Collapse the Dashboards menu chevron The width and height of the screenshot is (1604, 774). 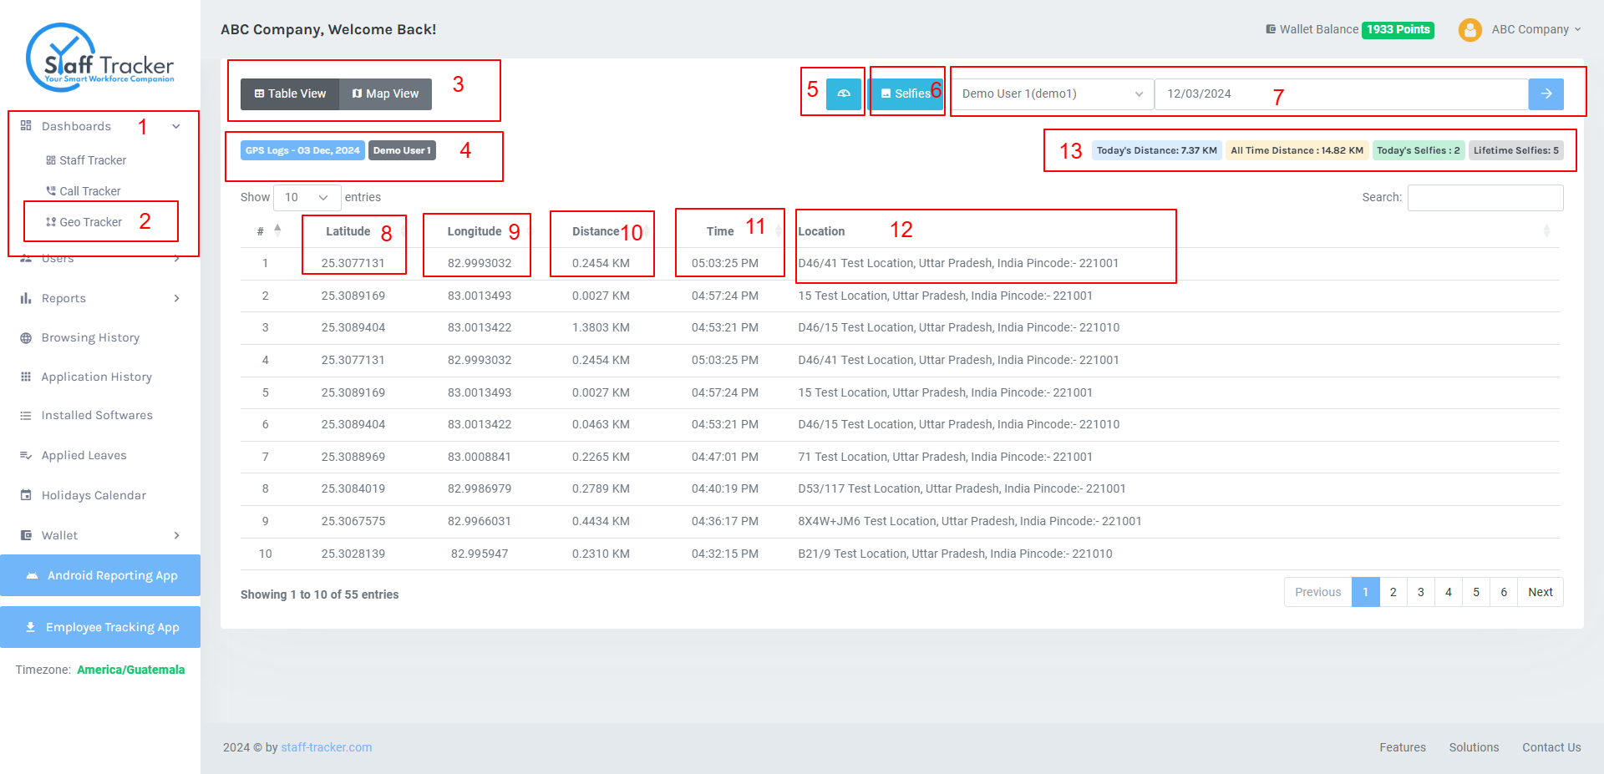click(x=176, y=127)
